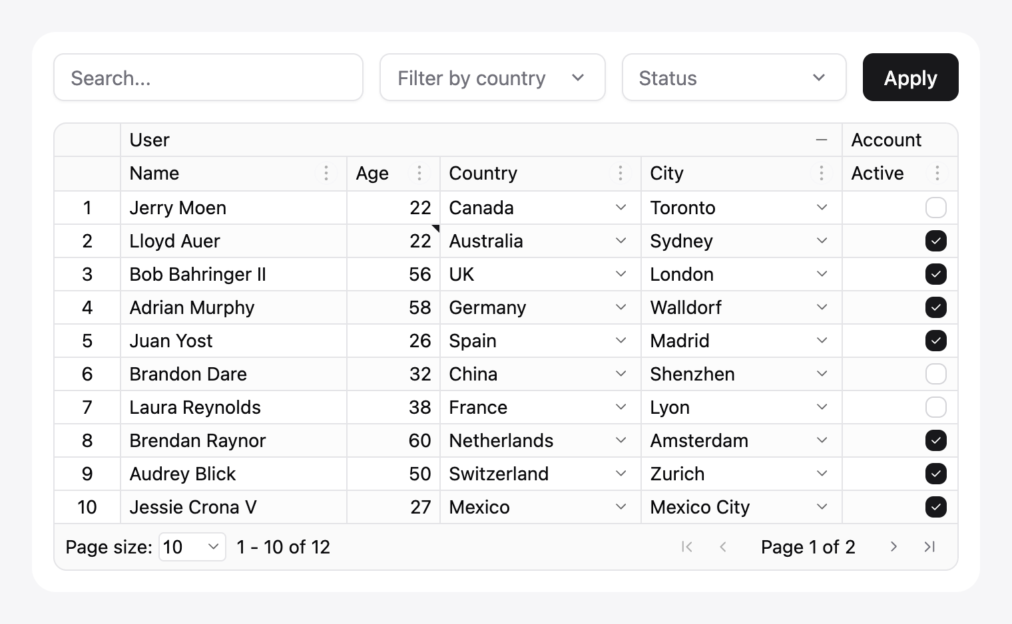This screenshot has height=624, width=1012.
Task: Go to the next page arrow
Action: (893, 547)
